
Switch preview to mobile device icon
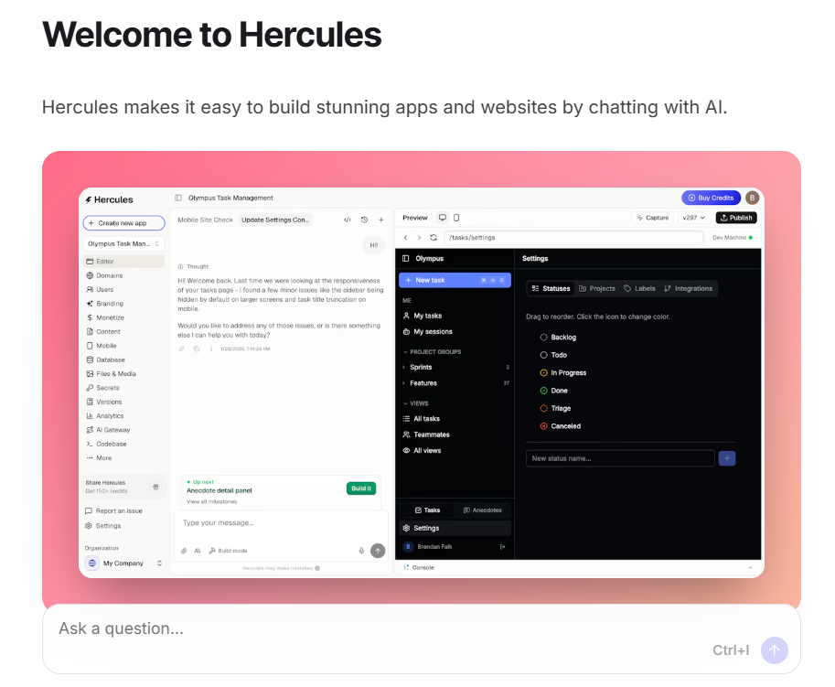coord(456,218)
